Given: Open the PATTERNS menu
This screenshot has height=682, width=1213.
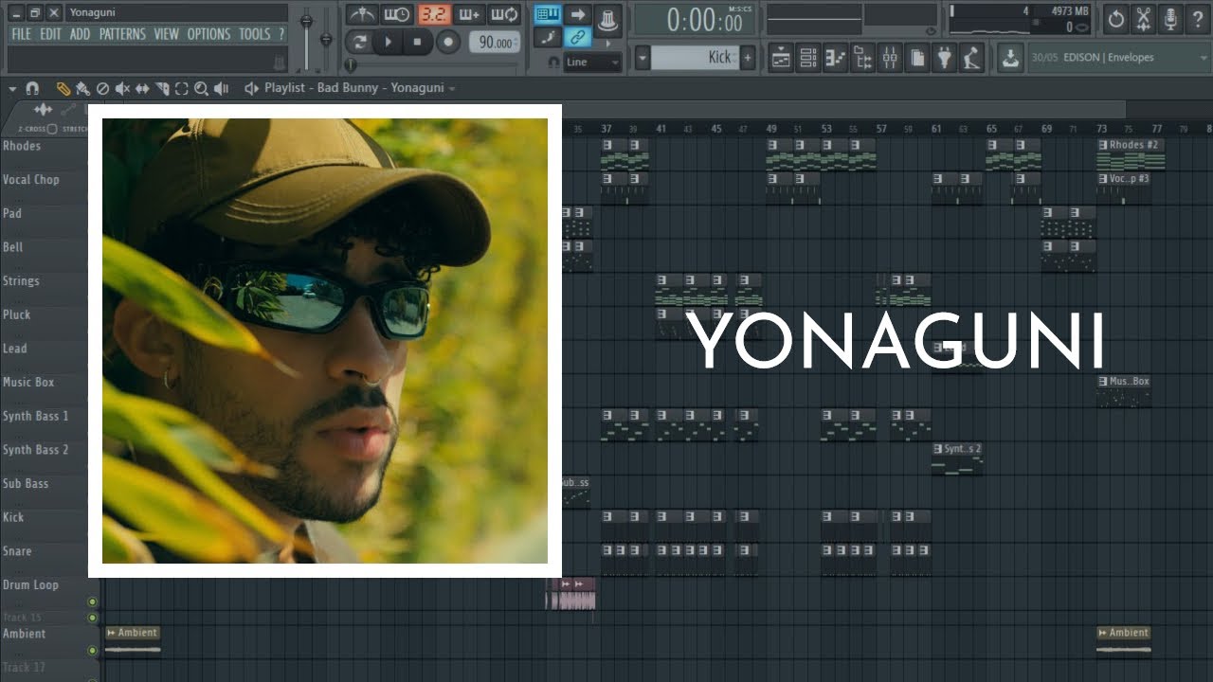Looking at the screenshot, I should click(122, 34).
